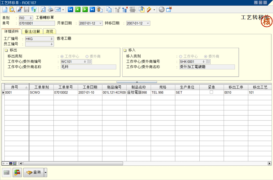The image size is (273, 180).
Task: Open the 员工编号 dropdown
Action: pos(52,44)
